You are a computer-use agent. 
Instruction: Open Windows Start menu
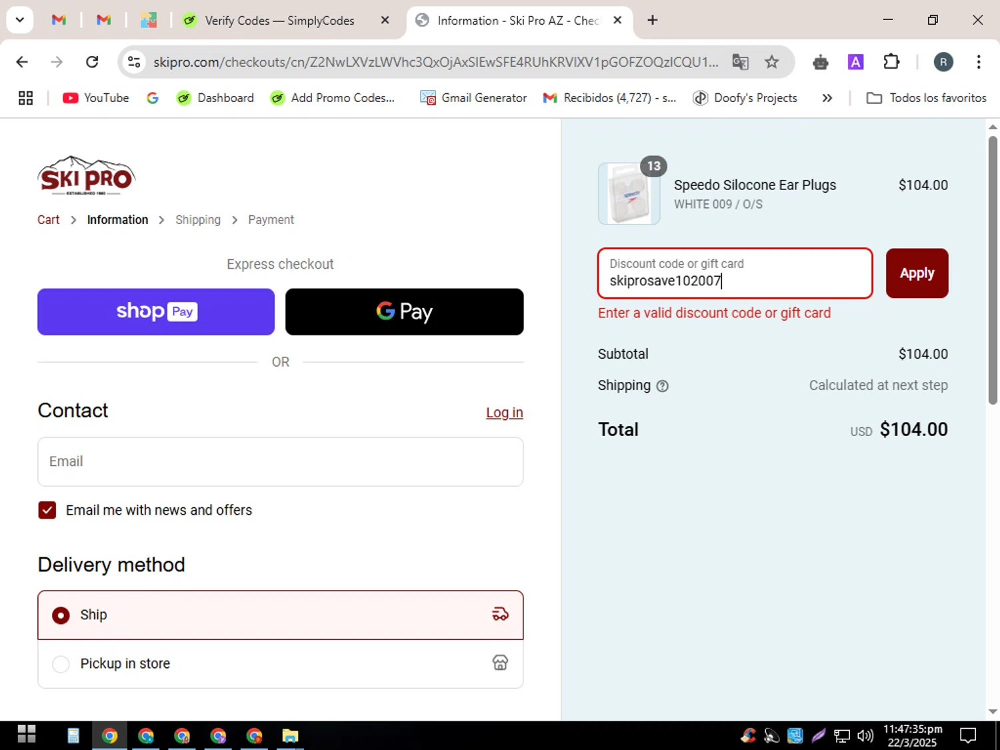click(x=26, y=735)
